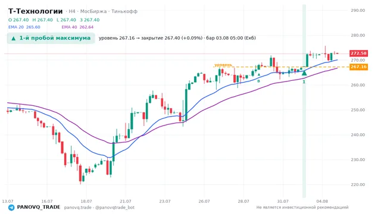The image size is (381, 214).
Task: Click the 'Не является инвестиционной рекомендацией' disclaimer
Action: (302, 207)
